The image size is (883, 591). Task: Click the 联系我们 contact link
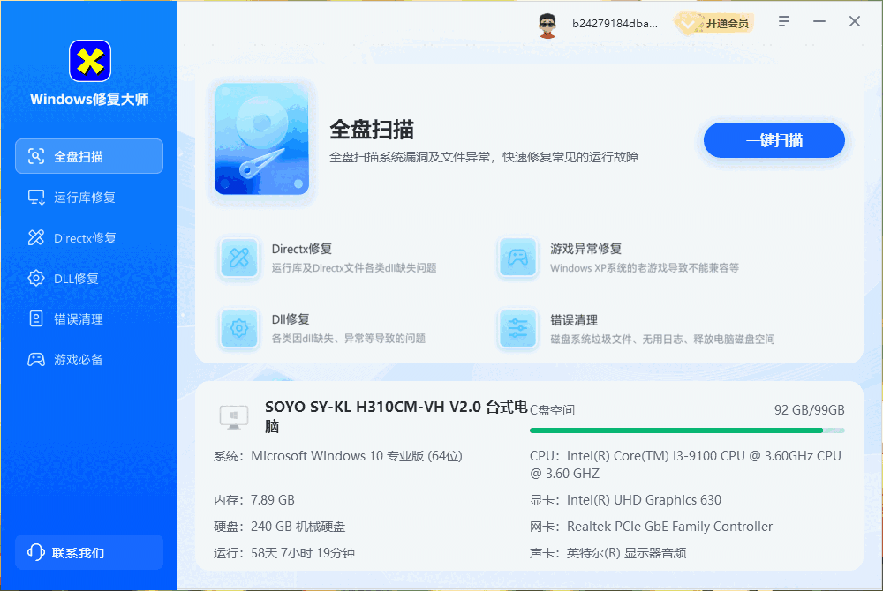[88, 552]
